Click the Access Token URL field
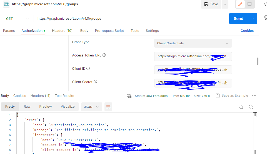267x155 pixels. (193, 56)
